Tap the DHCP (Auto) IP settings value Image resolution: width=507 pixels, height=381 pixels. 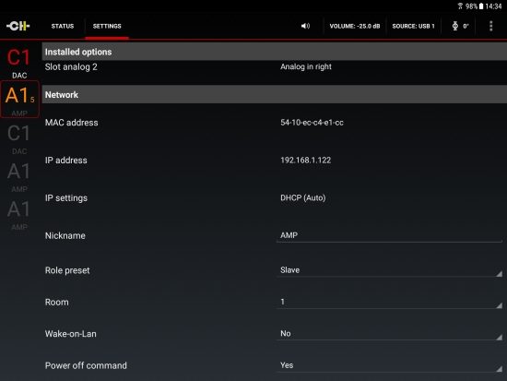(x=302, y=197)
